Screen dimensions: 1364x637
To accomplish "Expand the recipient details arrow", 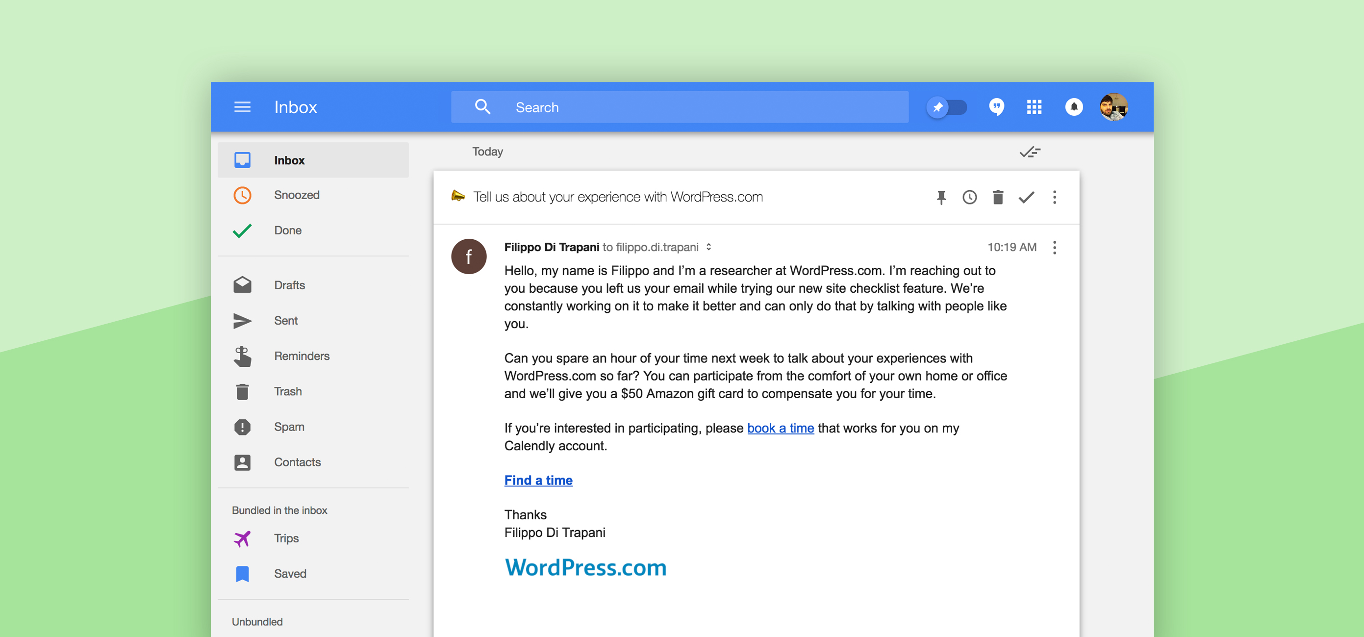I will (x=708, y=247).
